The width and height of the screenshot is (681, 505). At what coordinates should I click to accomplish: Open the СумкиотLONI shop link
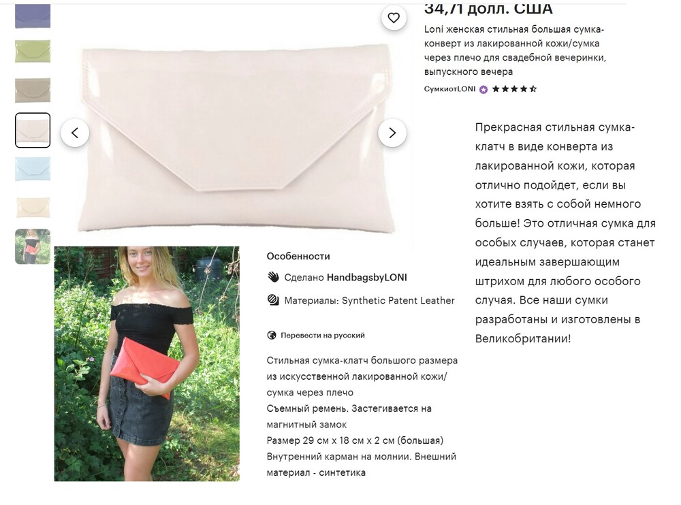[449, 89]
